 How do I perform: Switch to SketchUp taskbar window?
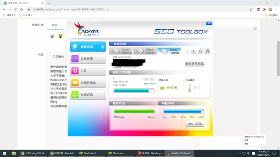(x=150, y=153)
